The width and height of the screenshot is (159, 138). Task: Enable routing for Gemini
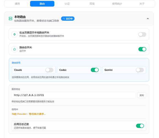pos(140,70)
